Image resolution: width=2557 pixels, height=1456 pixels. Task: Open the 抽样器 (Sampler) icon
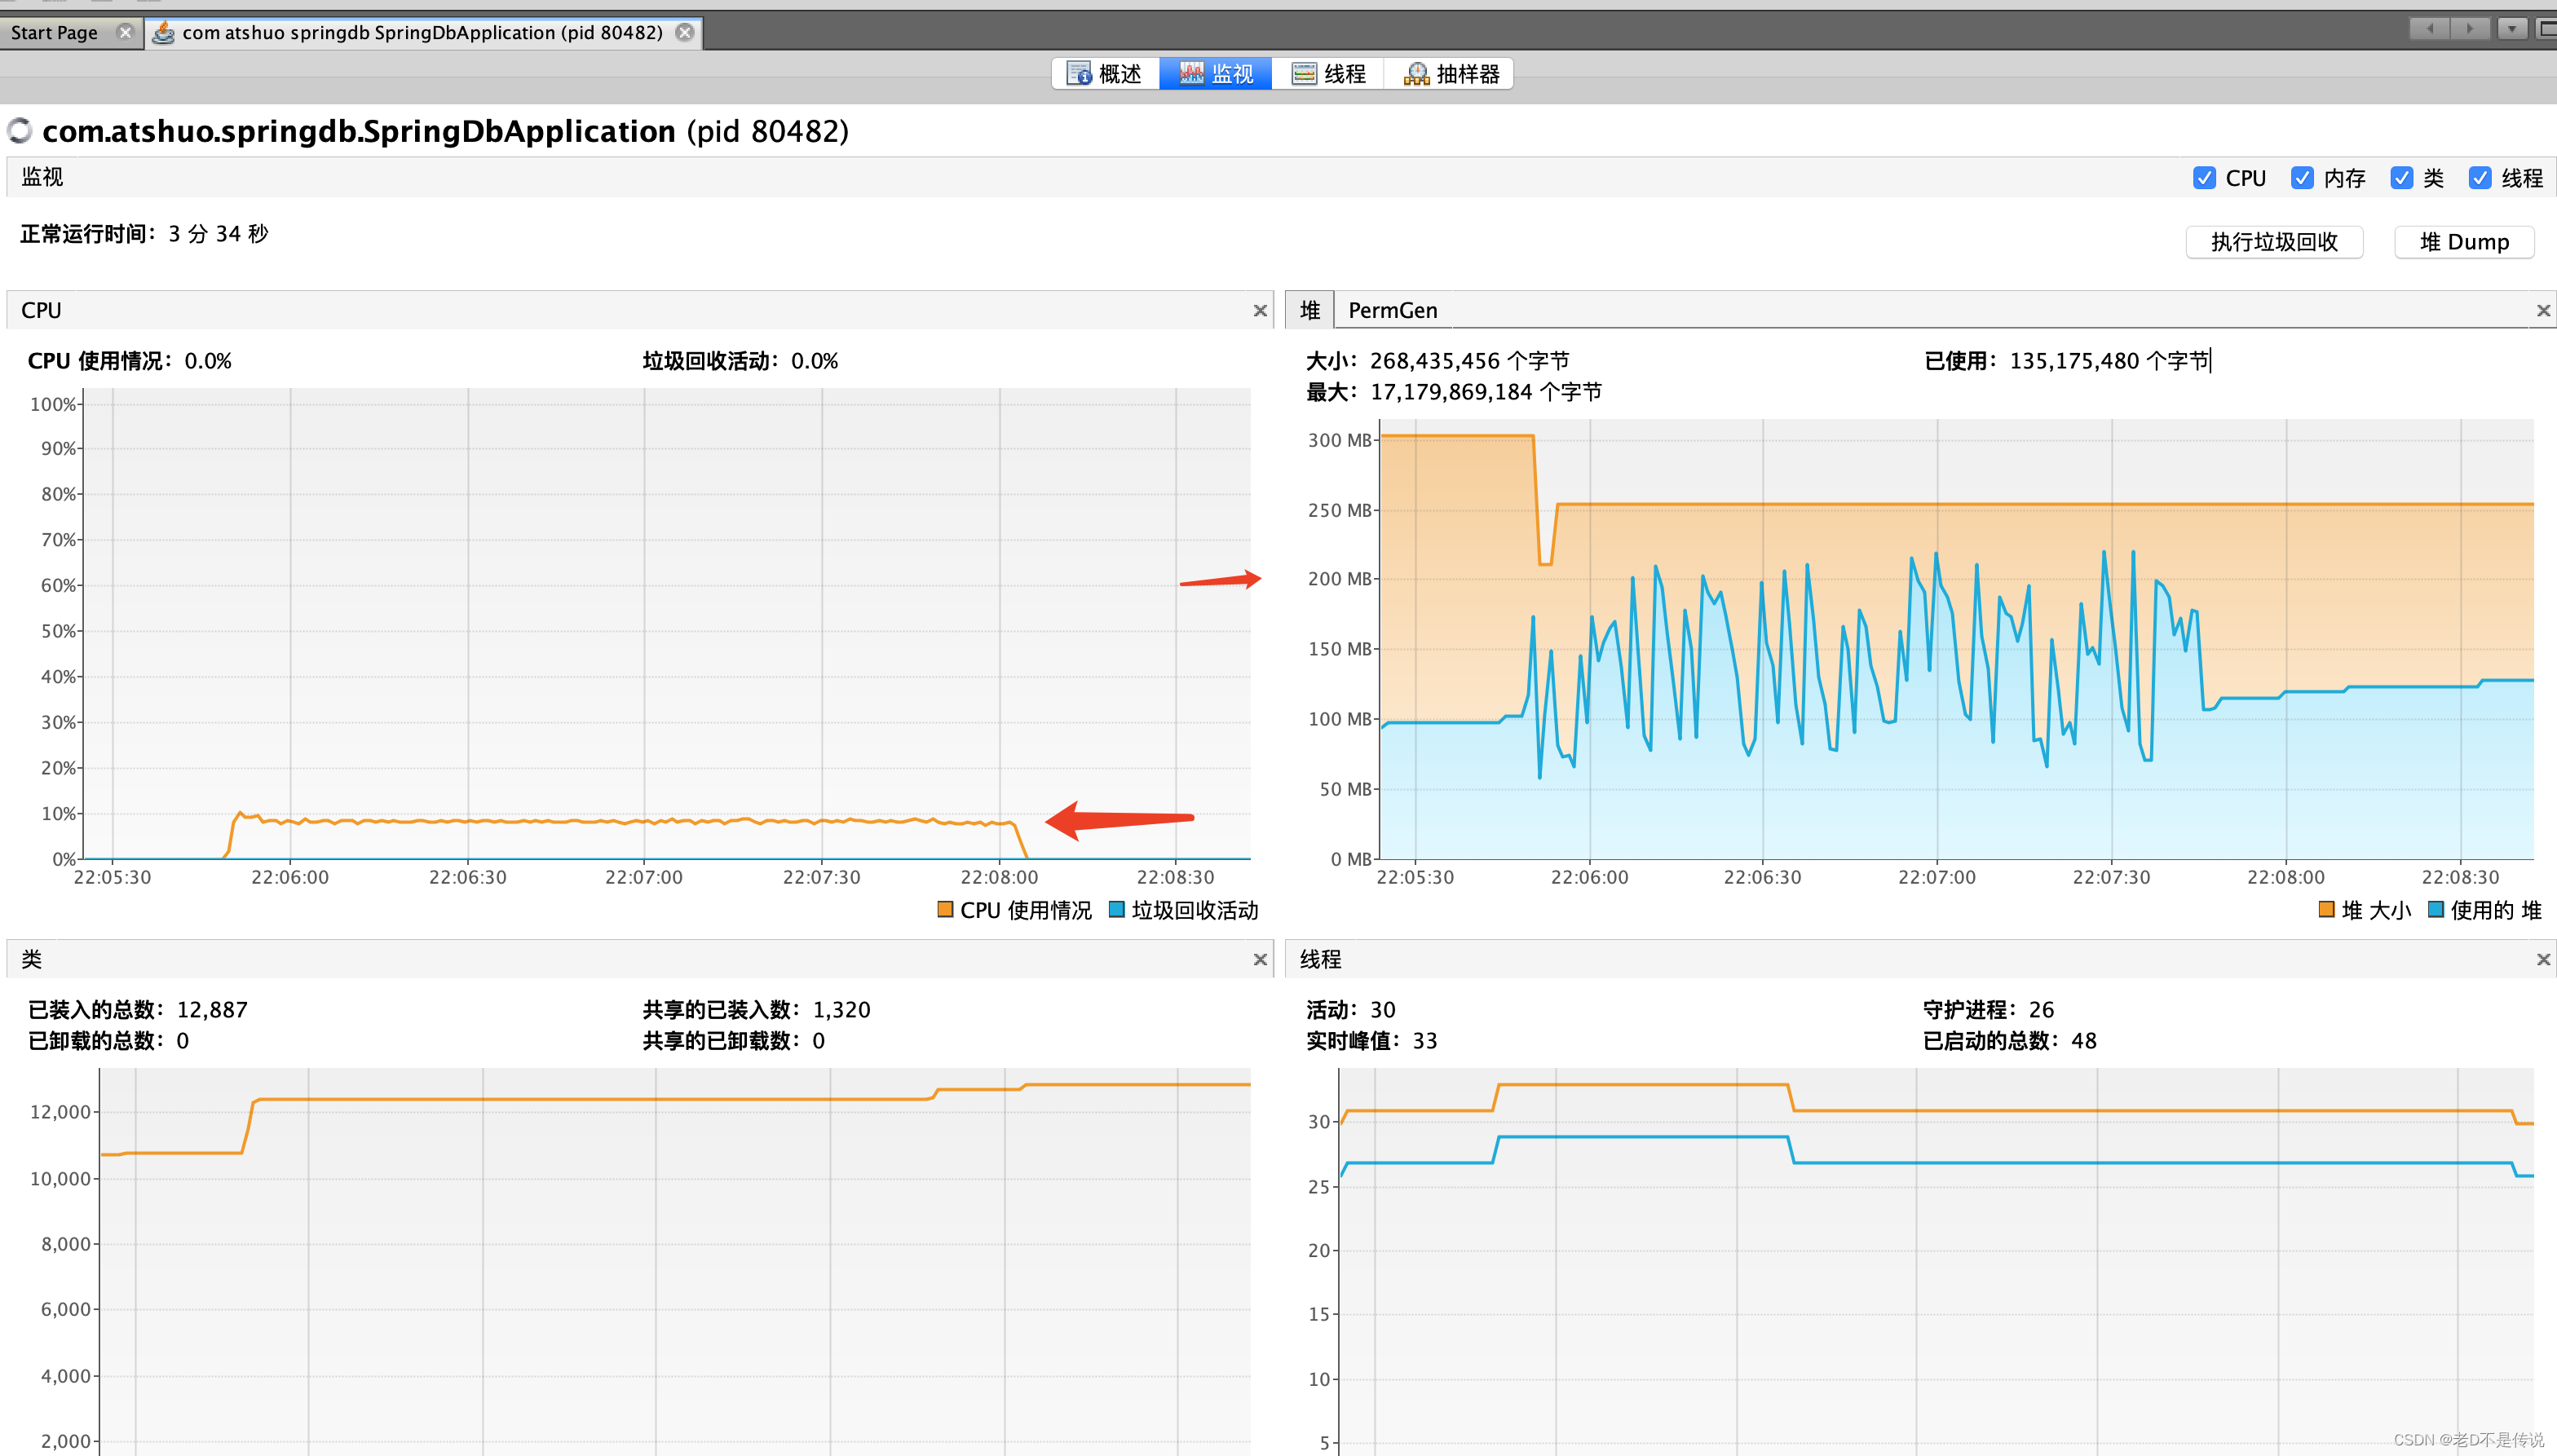tap(1416, 73)
